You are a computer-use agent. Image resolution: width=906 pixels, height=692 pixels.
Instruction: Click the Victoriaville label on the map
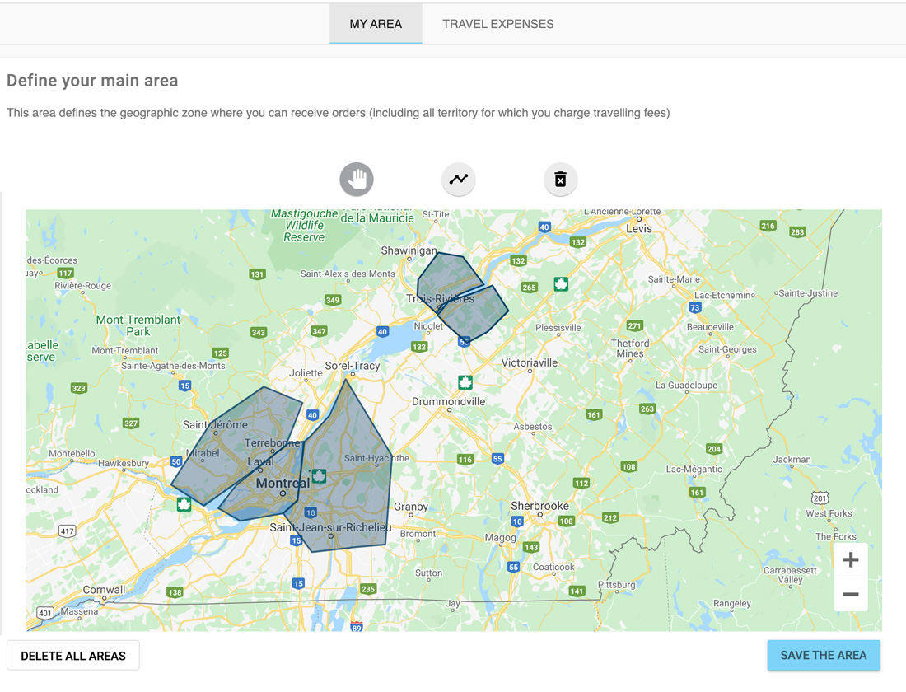coord(530,362)
